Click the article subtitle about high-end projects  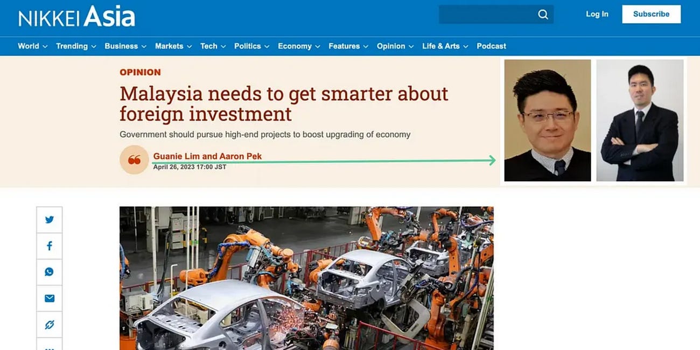click(x=265, y=135)
